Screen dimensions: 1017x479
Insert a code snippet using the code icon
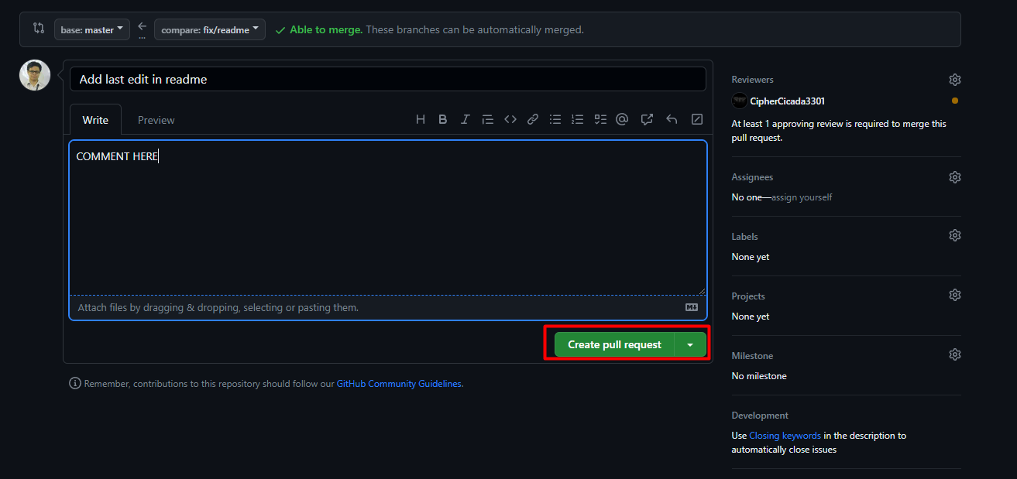click(x=510, y=119)
